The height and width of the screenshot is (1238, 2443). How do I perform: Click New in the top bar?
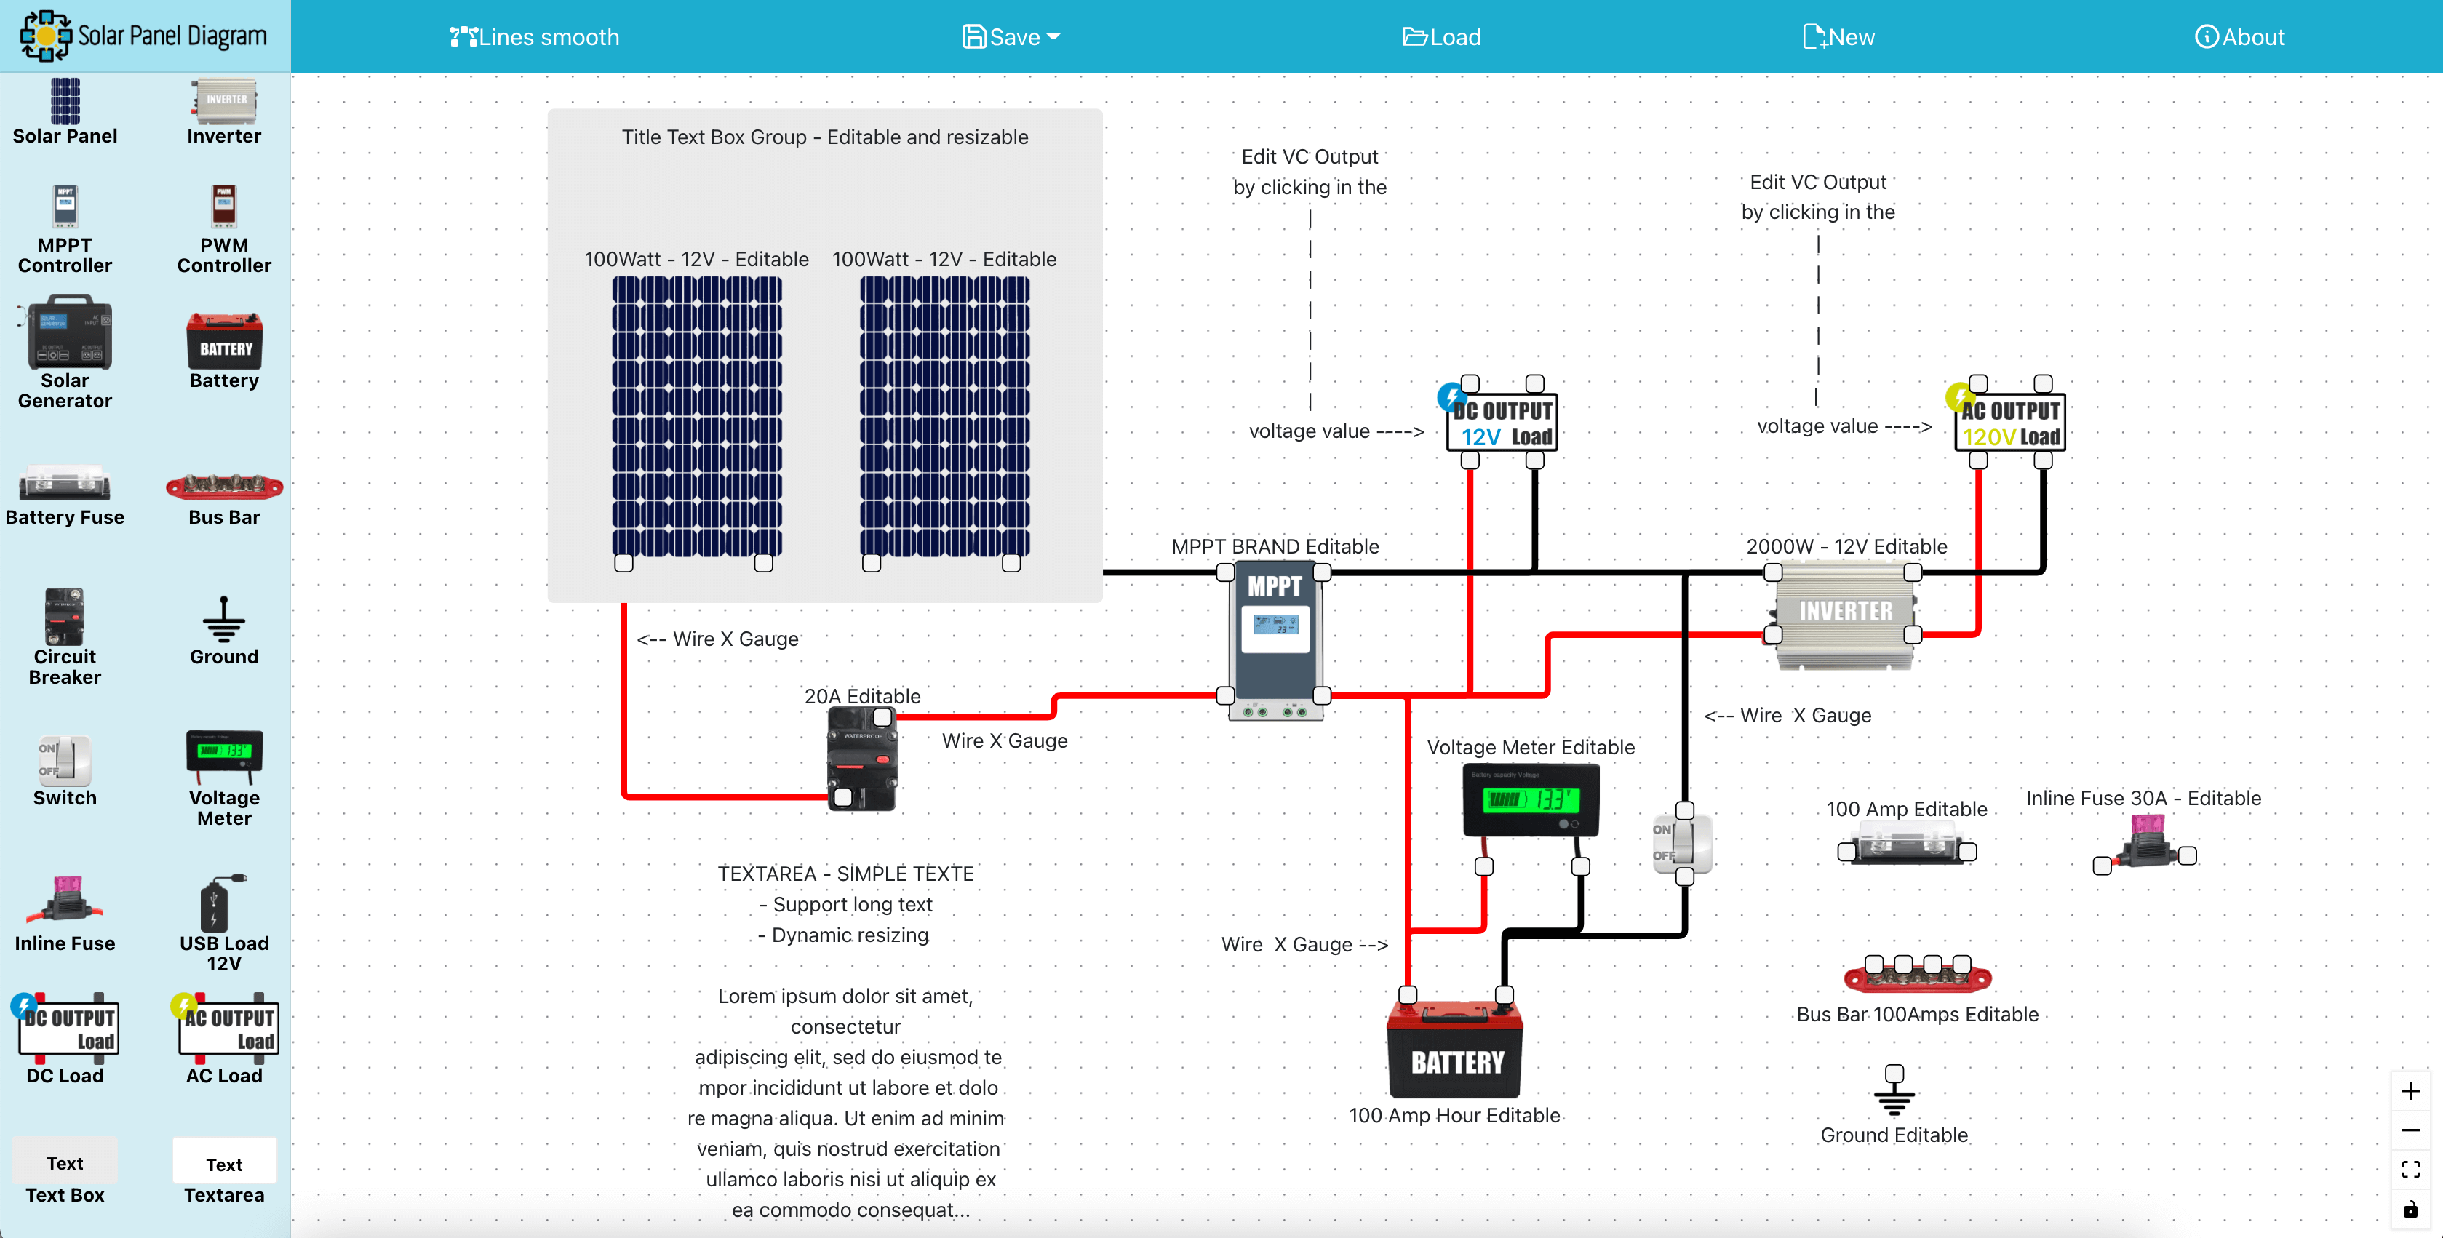point(1838,37)
